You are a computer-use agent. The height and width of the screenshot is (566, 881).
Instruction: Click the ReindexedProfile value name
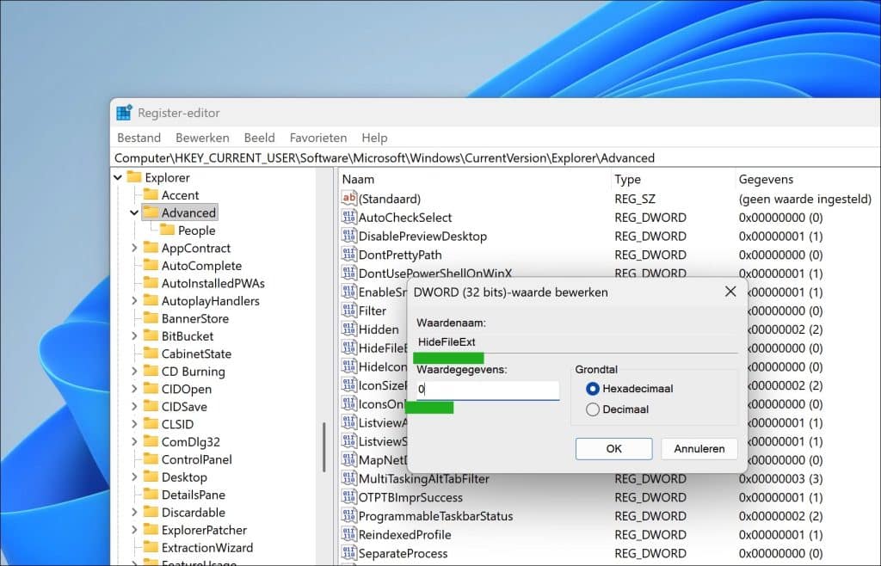click(x=404, y=534)
